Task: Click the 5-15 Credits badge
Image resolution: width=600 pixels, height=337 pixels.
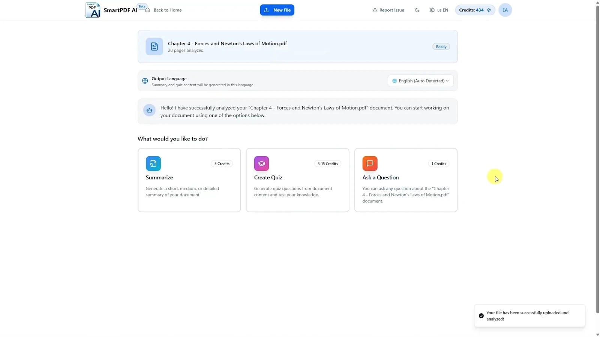Action: 327,164
